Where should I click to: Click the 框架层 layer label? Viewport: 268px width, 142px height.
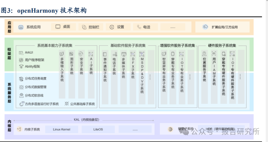tap(9, 54)
